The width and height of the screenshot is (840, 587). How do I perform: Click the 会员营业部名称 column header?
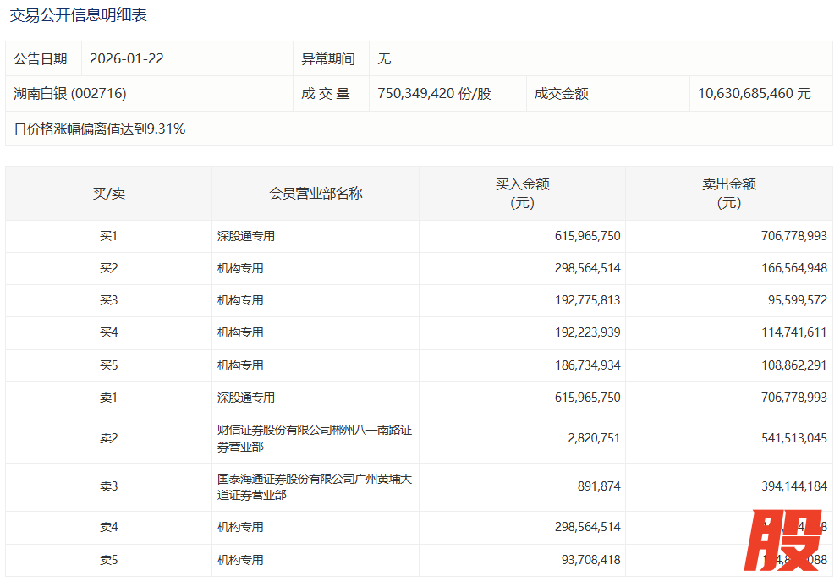[316, 194]
